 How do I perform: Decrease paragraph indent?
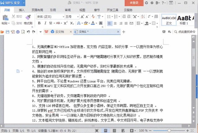tap(124, 16)
